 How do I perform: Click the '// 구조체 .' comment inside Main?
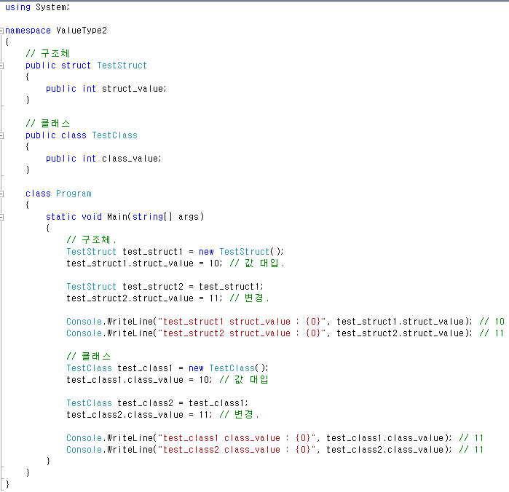coord(91,240)
